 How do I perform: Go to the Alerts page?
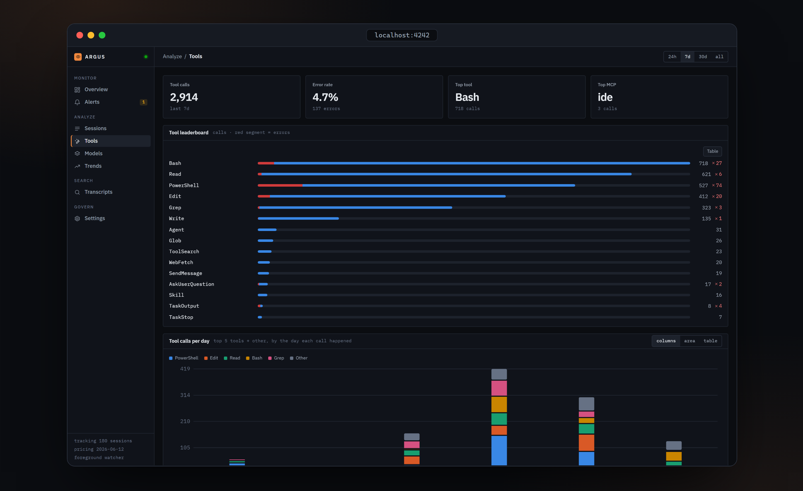point(111,102)
